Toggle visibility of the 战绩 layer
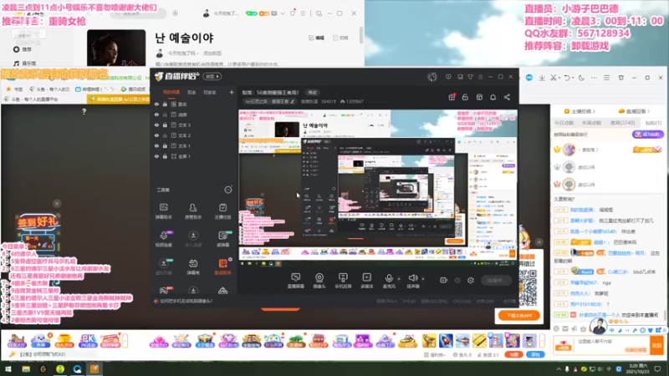 (x=156, y=114)
